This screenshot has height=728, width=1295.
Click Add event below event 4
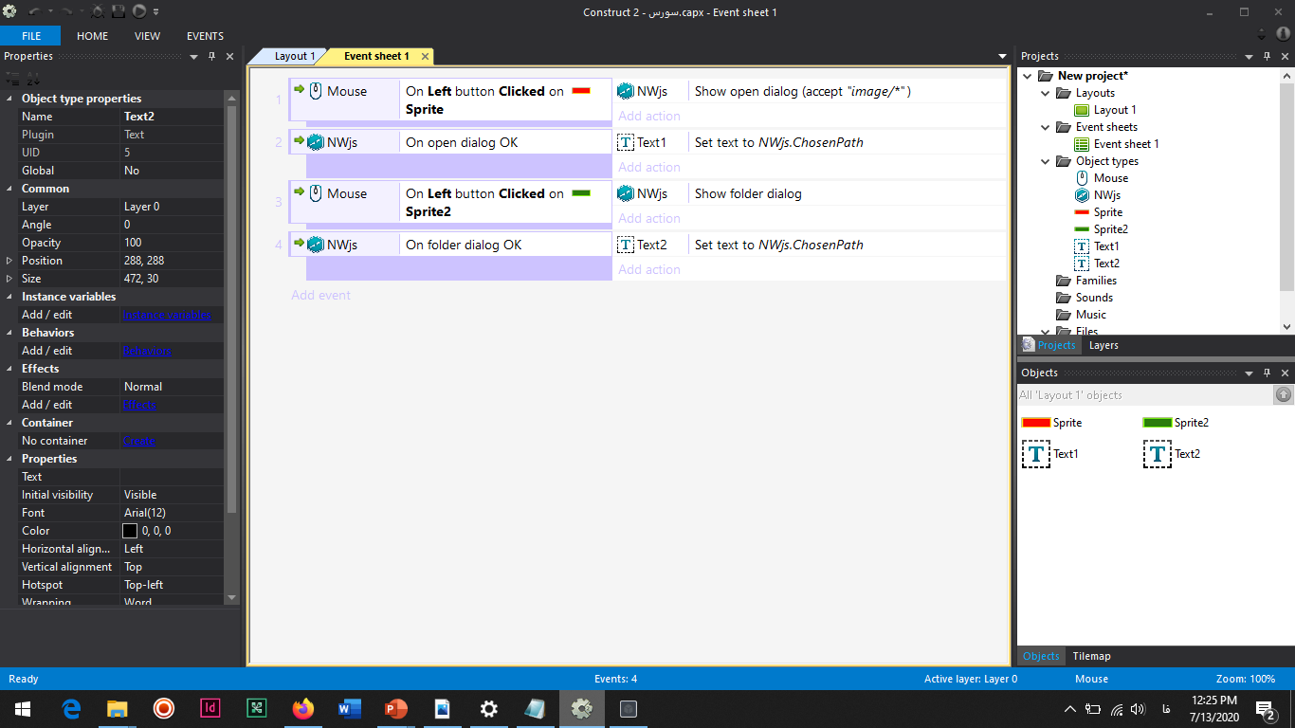coord(320,295)
